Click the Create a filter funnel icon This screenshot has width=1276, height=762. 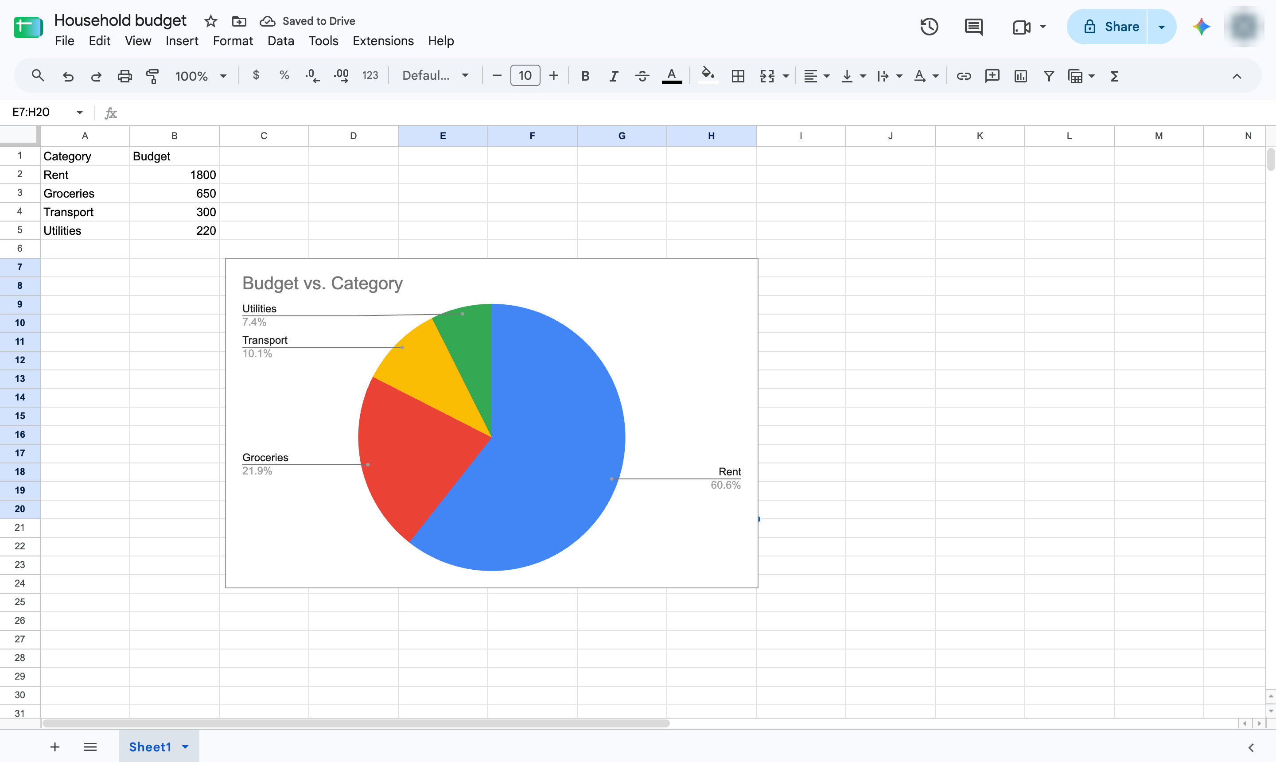point(1049,76)
